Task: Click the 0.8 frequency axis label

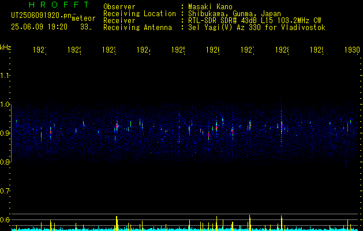Action: [x=5, y=162]
